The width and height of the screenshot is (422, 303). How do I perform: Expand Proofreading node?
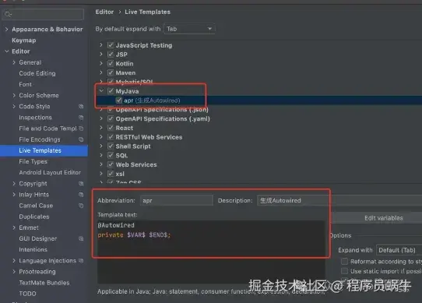(x=14, y=272)
